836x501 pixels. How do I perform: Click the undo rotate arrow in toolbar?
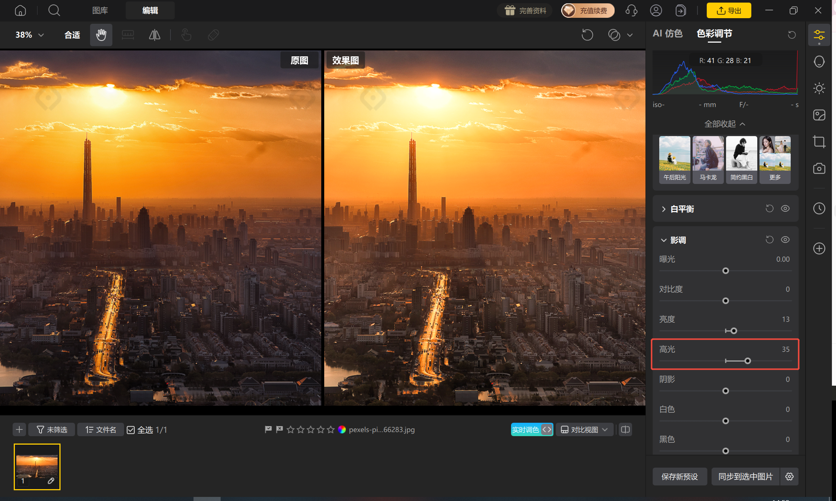point(587,35)
